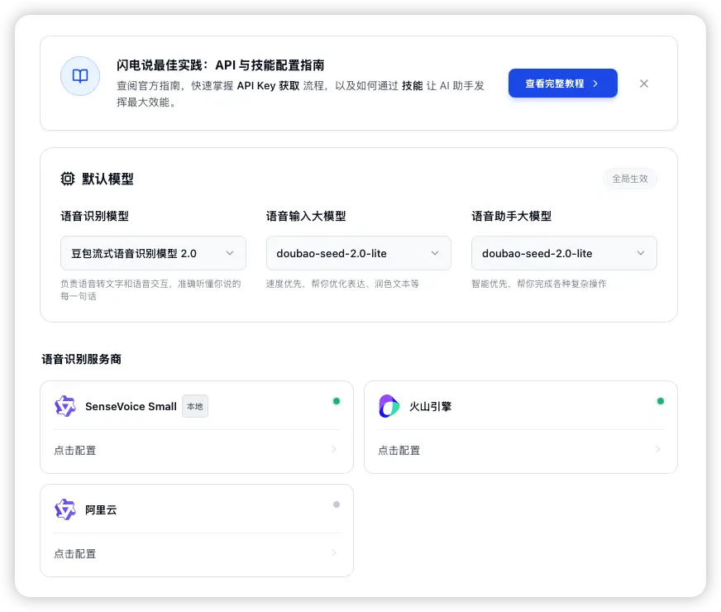Click the 语音识别模型 label
Image resolution: width=721 pixels, height=612 pixels.
[95, 216]
